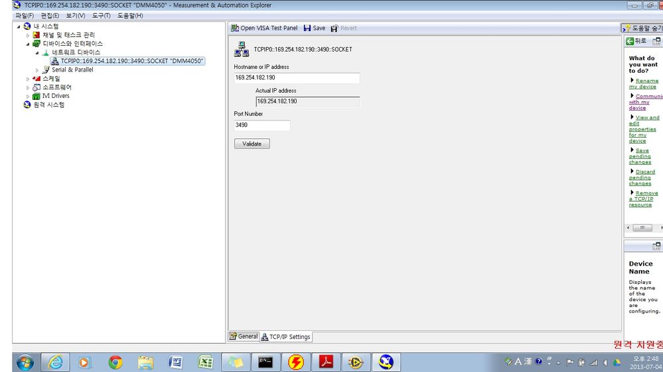Viewport: 663px width, 372px height.
Task: Collapse the 내 시스템 tree node
Action: coord(19,26)
